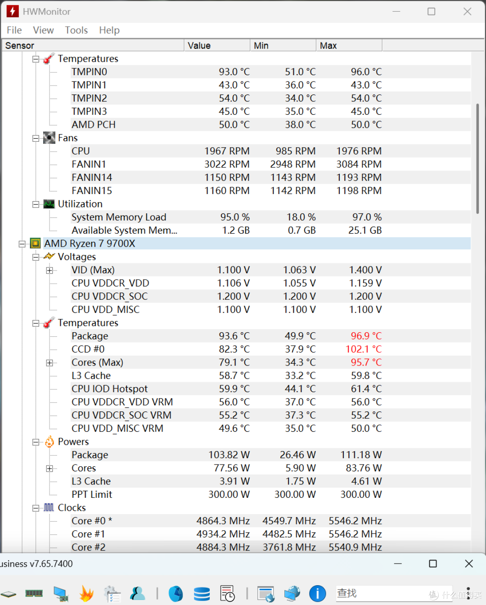
Task: Maximize the background window via its square button
Action: tap(433, 564)
